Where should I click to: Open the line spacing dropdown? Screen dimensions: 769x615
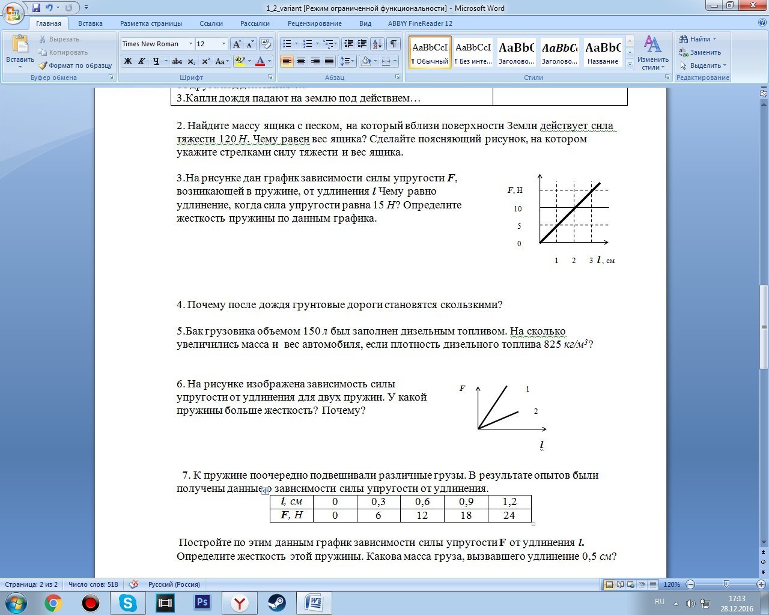[347, 61]
